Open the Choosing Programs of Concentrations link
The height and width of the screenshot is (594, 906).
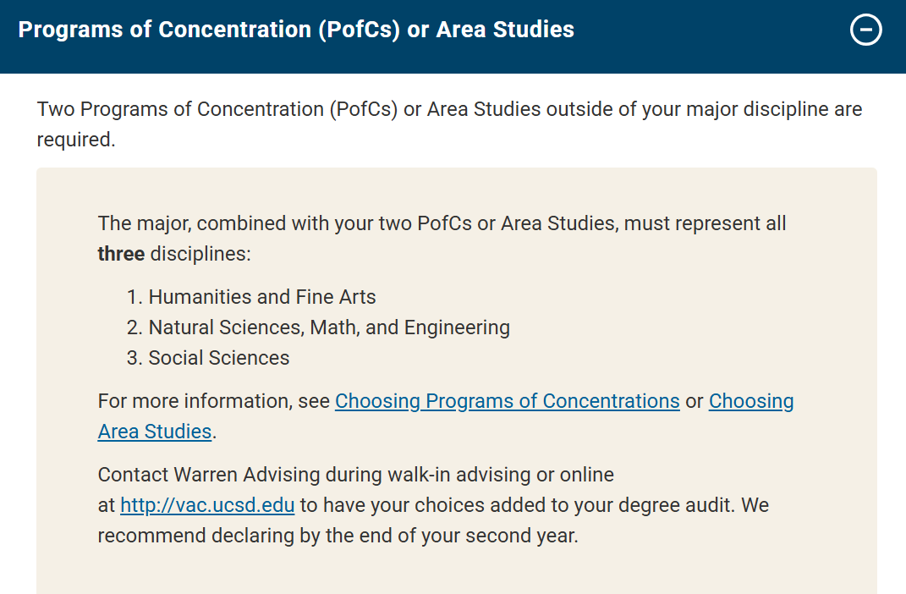(x=507, y=401)
